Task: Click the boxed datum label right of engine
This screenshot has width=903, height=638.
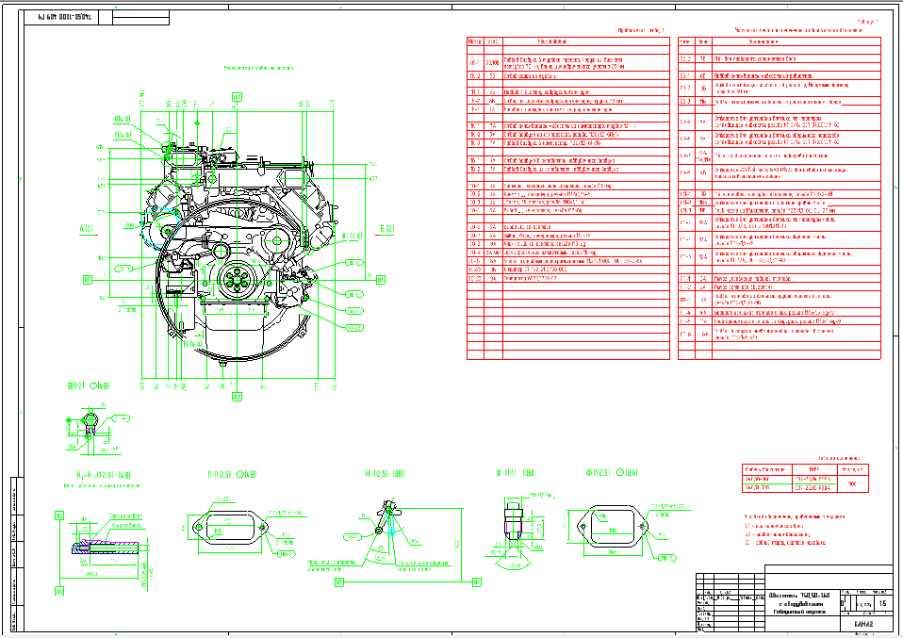Action: [x=381, y=280]
